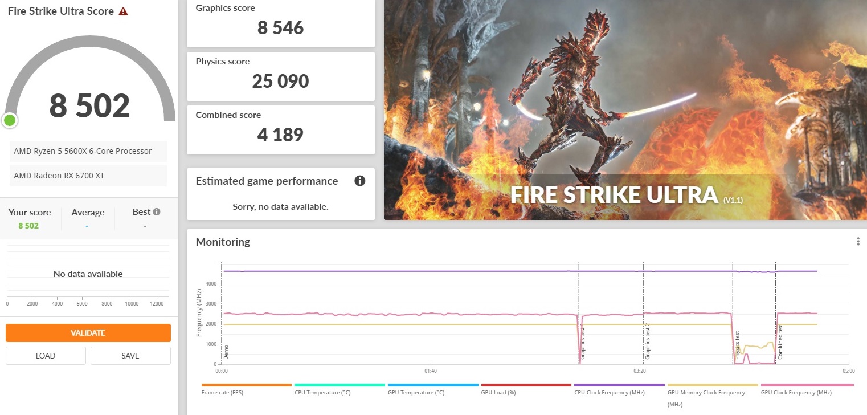Screen dimensions: 867x415
Task: Click the Frequency (MHz) axis label
Action: tap(199, 313)
